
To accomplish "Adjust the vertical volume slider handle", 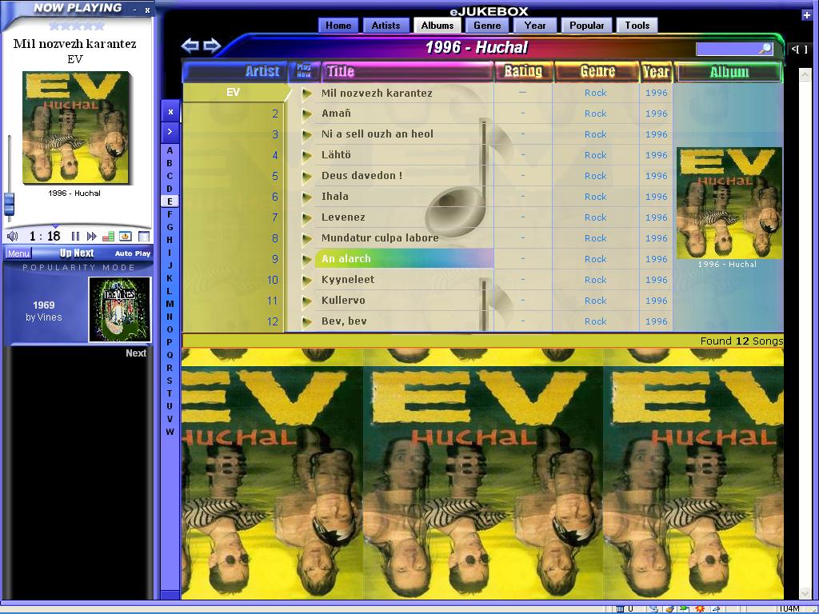I will point(9,204).
